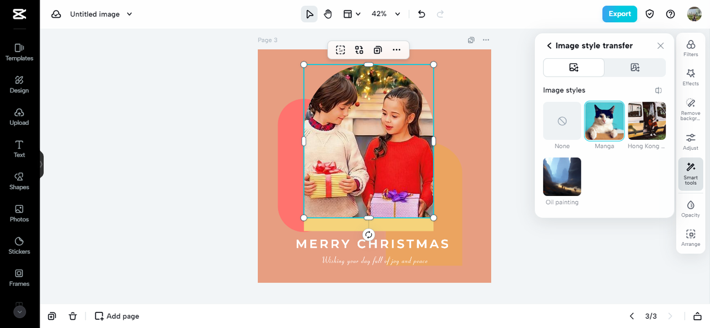Open the Smart tools panel
This screenshot has width=710, height=328.
pos(691,174)
